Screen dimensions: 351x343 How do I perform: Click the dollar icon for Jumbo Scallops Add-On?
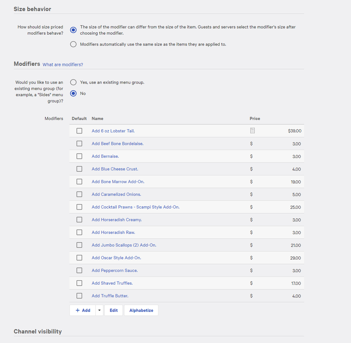(251, 245)
